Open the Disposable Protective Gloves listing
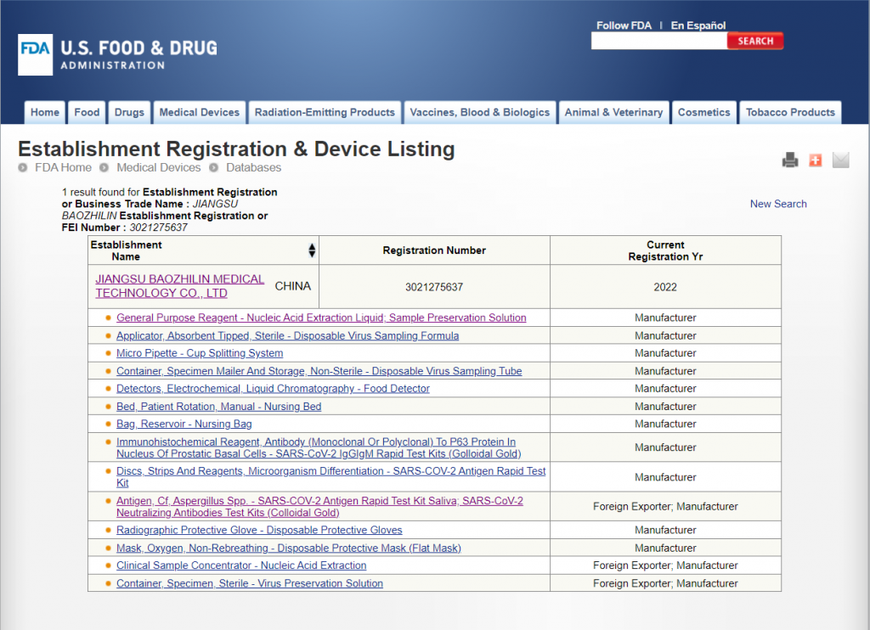This screenshot has width=870, height=630. click(x=259, y=531)
